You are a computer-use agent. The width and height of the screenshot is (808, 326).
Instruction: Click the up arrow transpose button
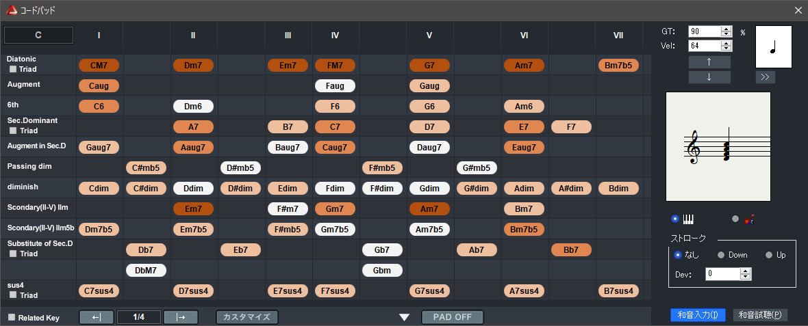pyautogui.click(x=709, y=62)
